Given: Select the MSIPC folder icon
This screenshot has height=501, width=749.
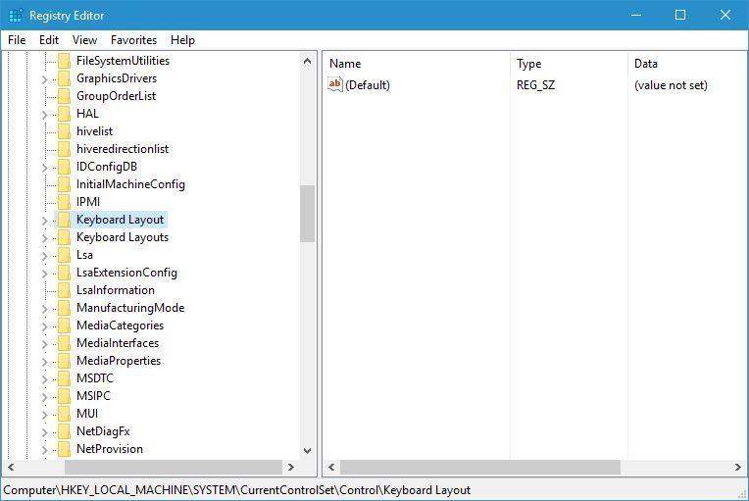Looking at the screenshot, I should click(x=64, y=397).
